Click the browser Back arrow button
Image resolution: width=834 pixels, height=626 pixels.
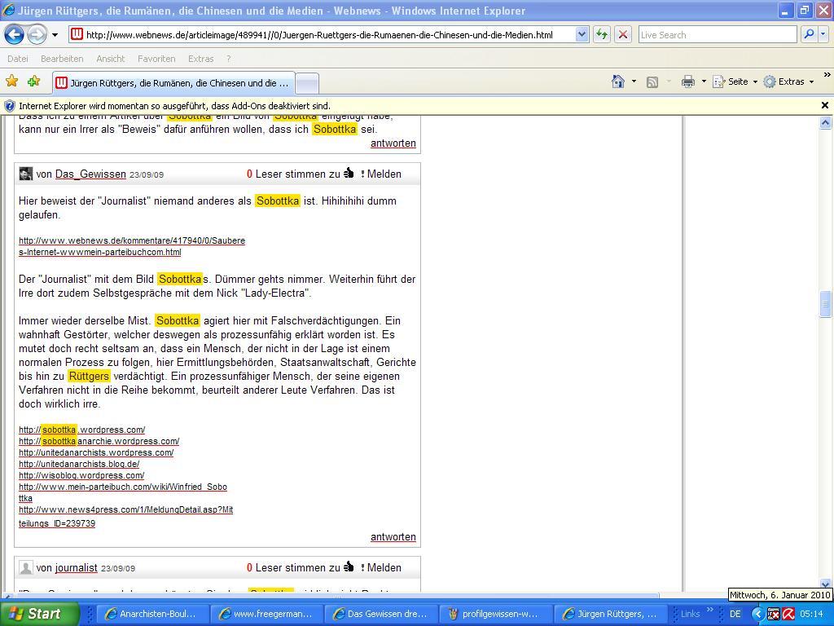14,34
